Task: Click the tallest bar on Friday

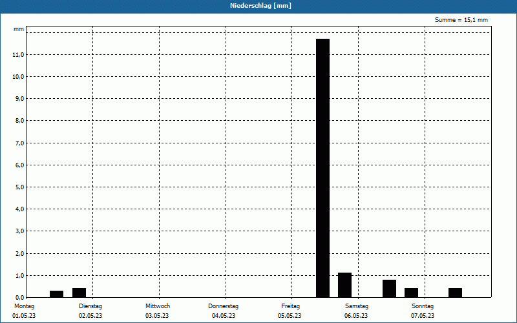Action: [322, 168]
